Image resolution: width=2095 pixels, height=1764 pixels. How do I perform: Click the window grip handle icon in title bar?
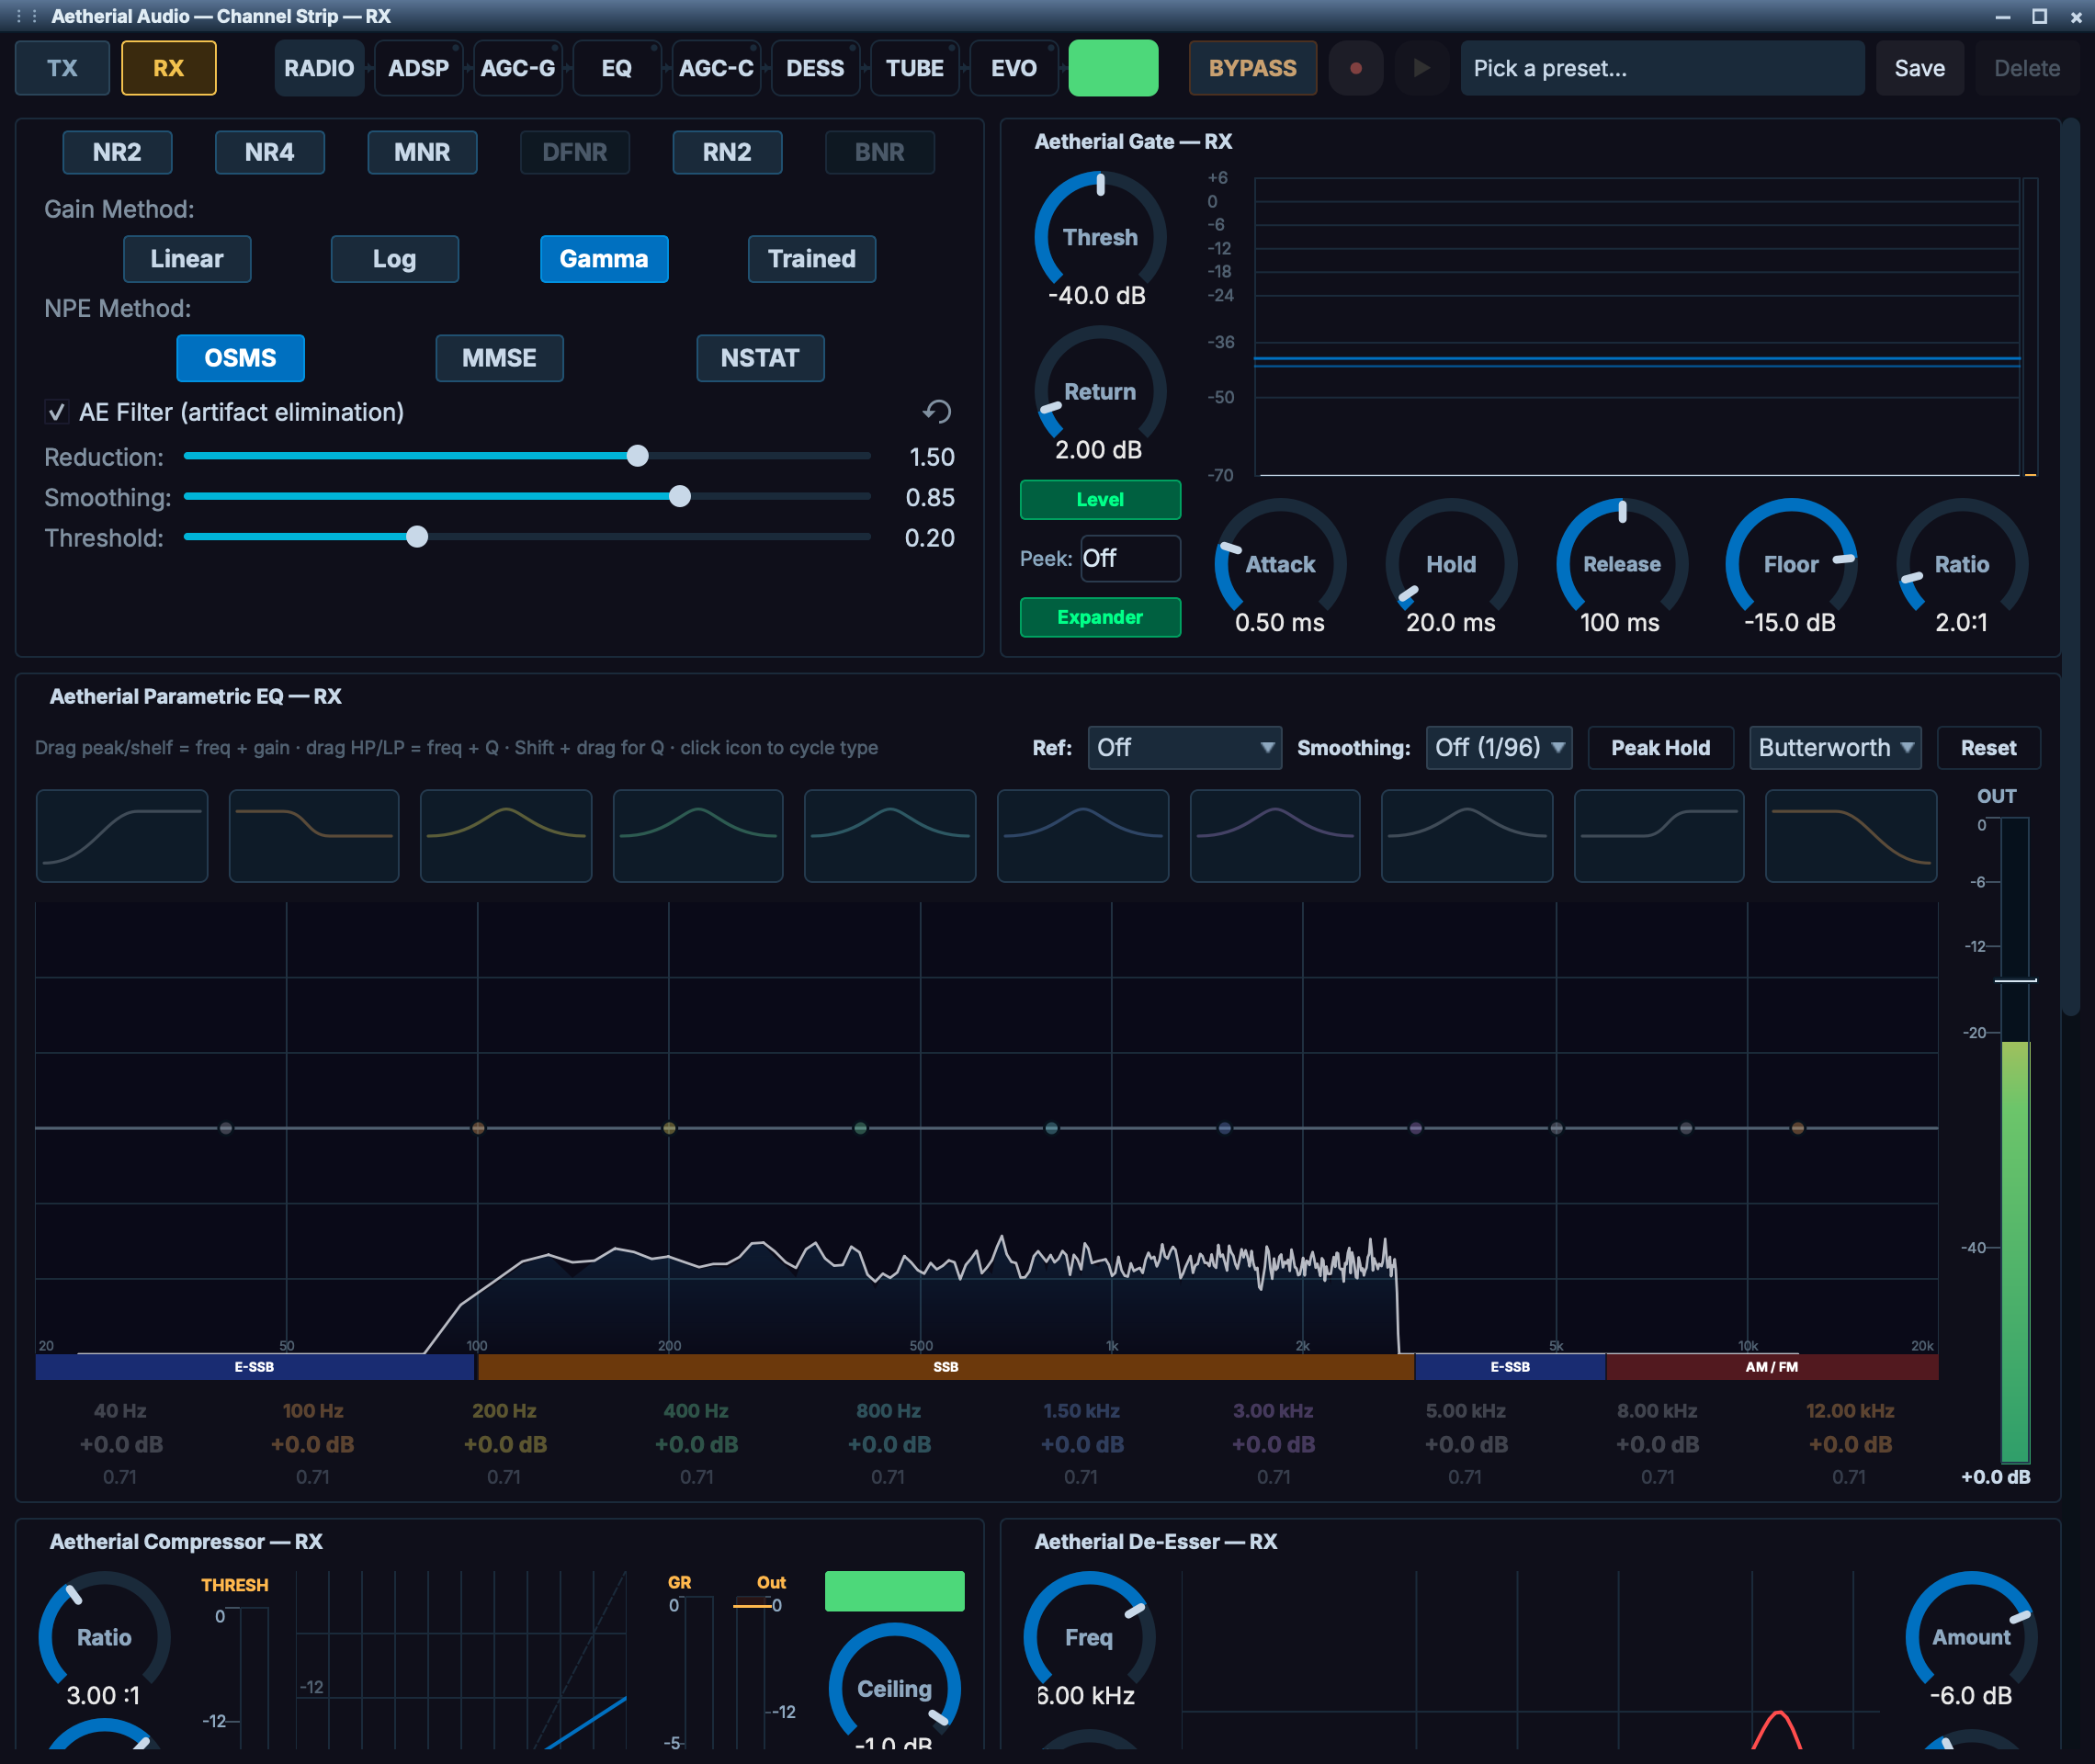pyautogui.click(x=27, y=16)
